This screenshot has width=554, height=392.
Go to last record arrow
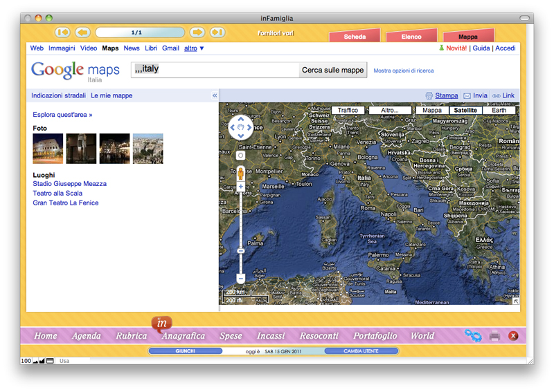point(217,32)
